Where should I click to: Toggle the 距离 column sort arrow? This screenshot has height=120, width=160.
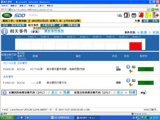tap(40, 56)
